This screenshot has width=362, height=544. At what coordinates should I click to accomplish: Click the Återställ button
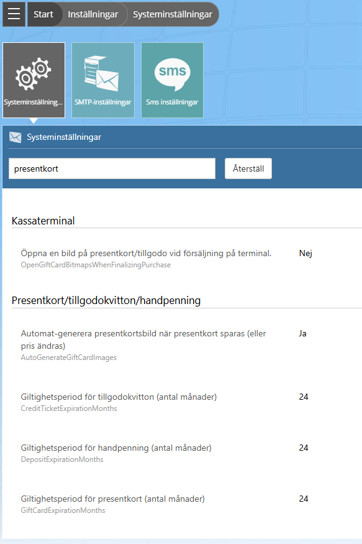(x=248, y=168)
